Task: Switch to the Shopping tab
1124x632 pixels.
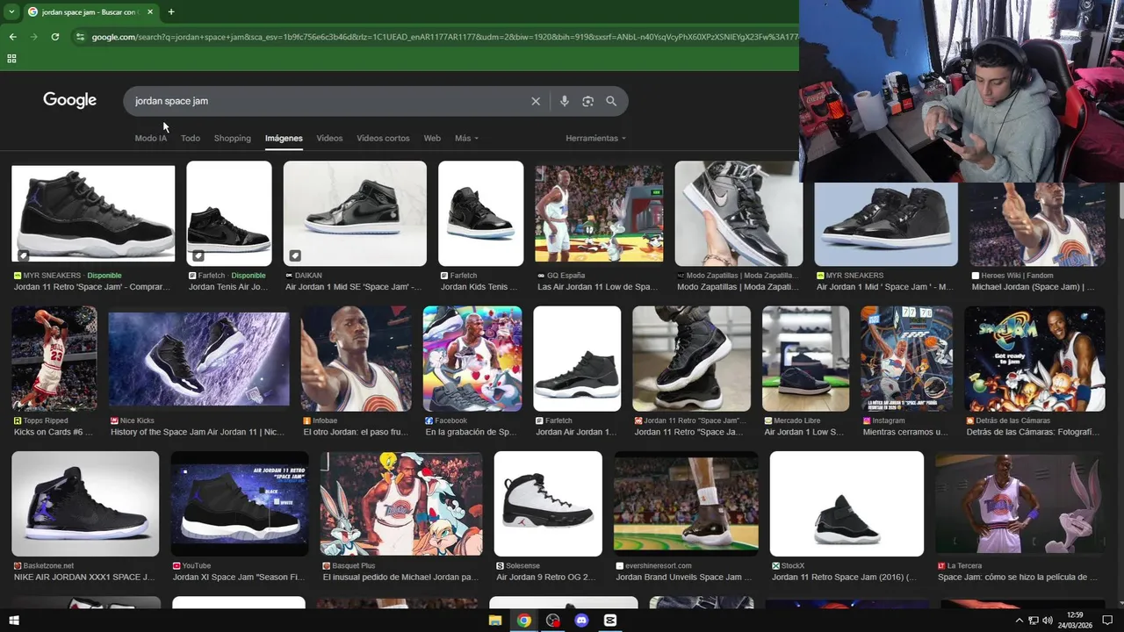Action: point(233,138)
